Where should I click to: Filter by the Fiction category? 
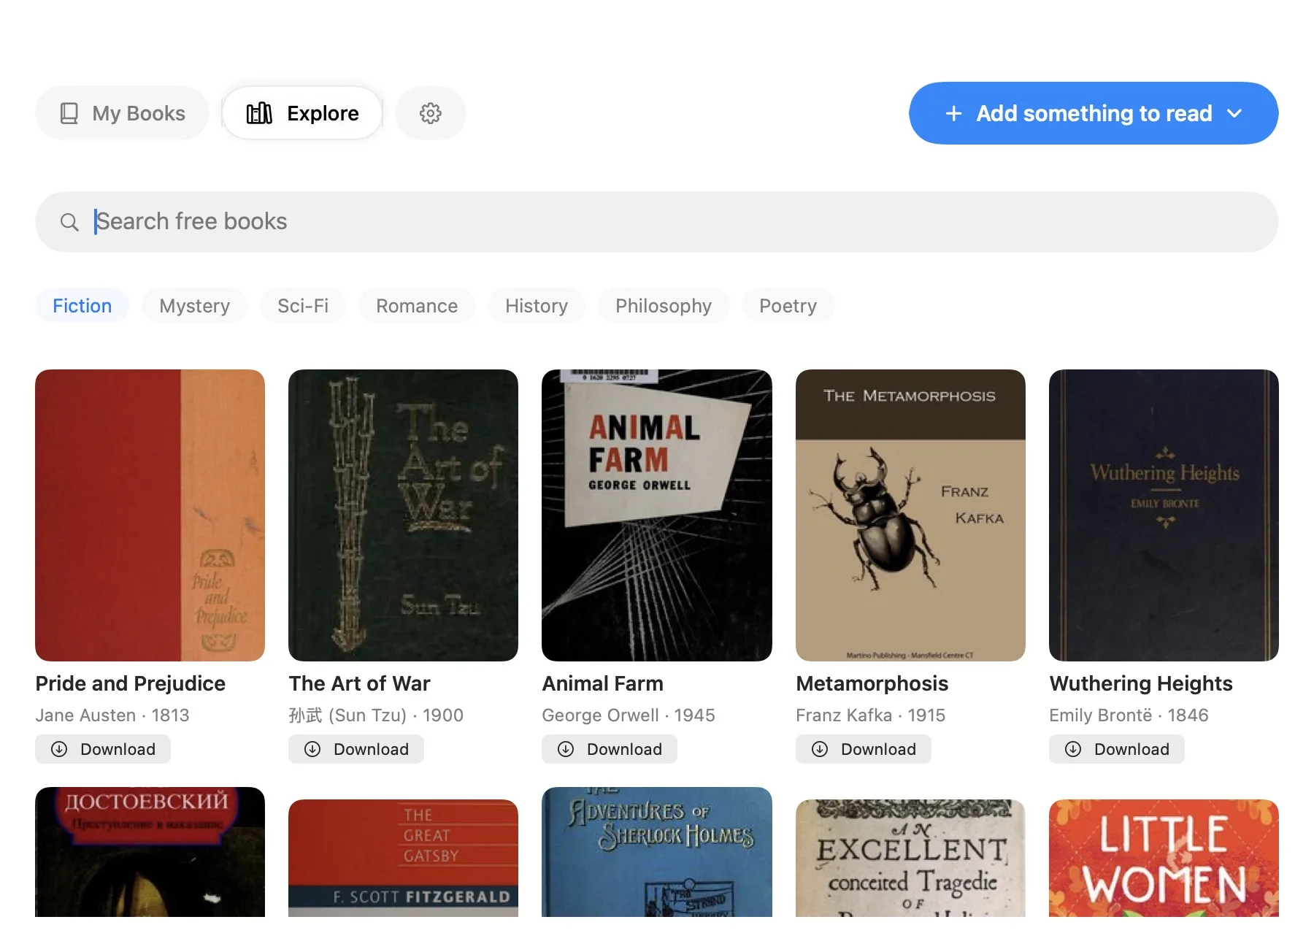tap(82, 306)
